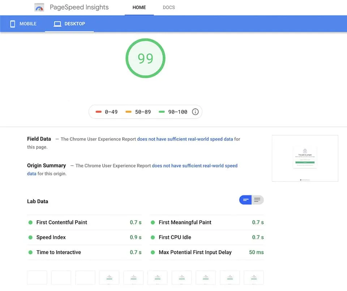Click the desktop laptop icon
This screenshot has width=347, height=291.
pyautogui.click(x=57, y=24)
